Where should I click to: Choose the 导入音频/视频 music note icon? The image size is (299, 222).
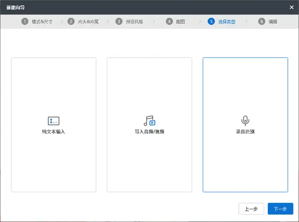coord(149,121)
